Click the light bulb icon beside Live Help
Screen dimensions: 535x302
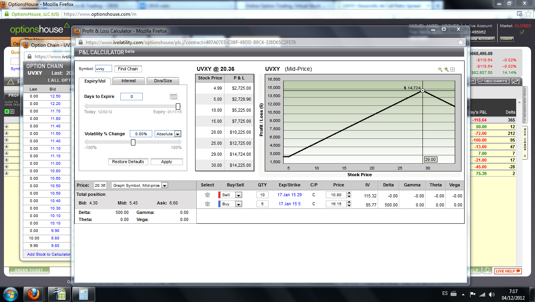(x=487, y=271)
